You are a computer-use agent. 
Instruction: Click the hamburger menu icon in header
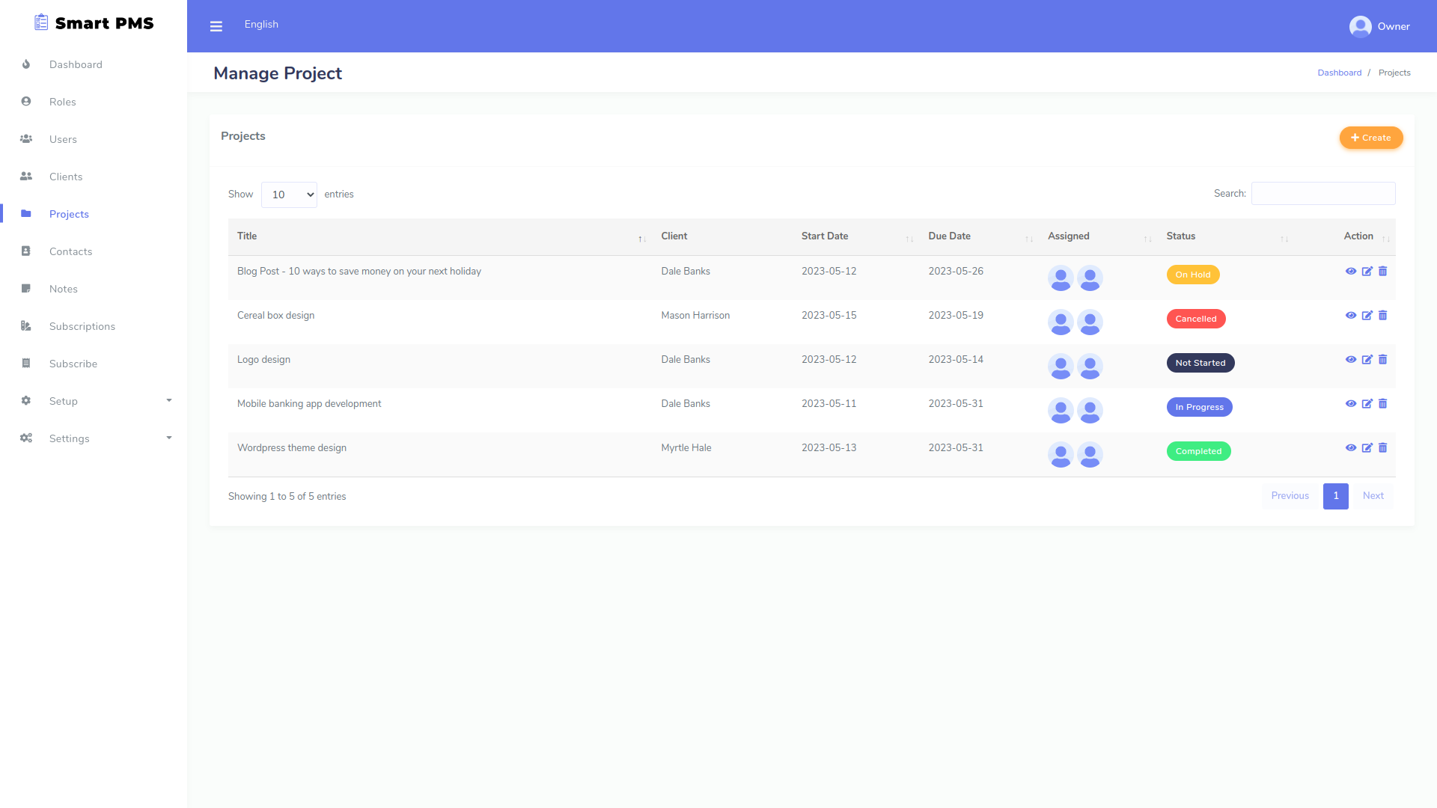[x=216, y=26]
